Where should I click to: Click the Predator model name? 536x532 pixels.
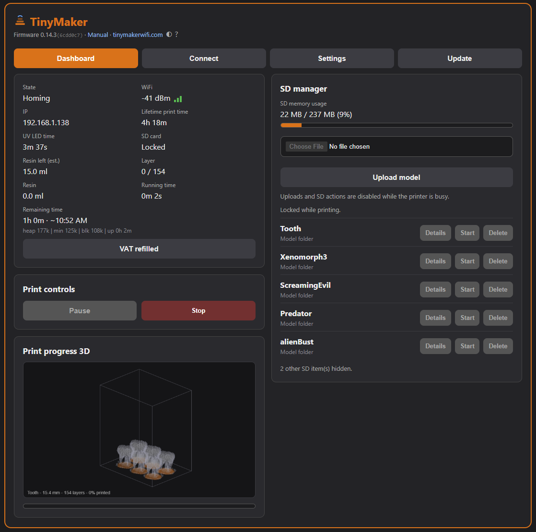[x=296, y=314]
